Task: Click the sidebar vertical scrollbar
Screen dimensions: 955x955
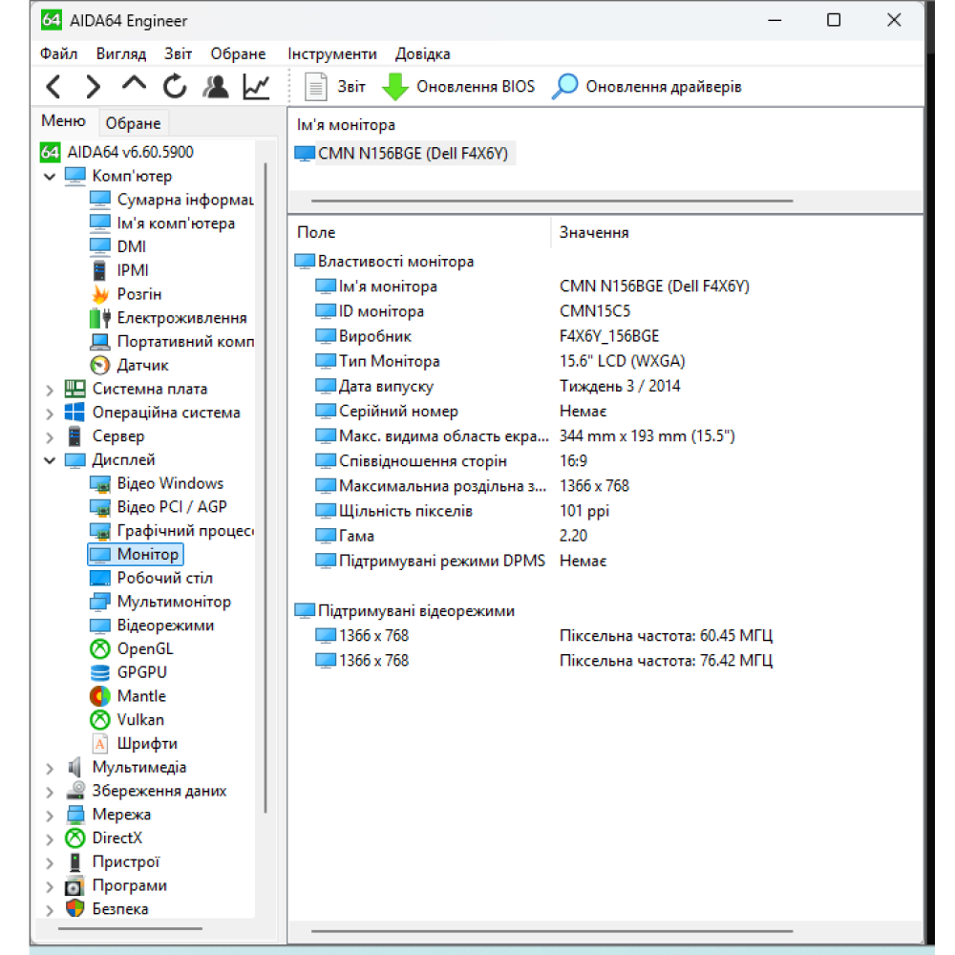Action: (x=265, y=487)
